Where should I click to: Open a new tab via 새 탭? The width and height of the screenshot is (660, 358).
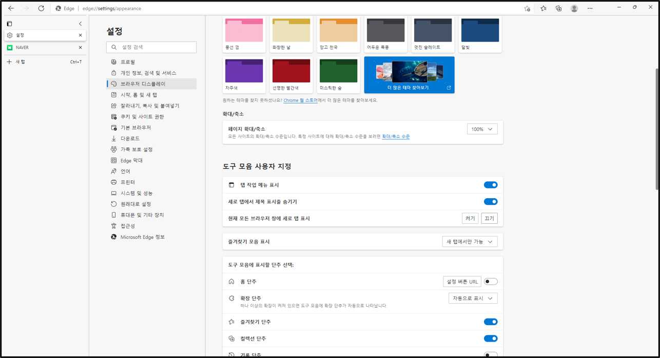point(44,62)
